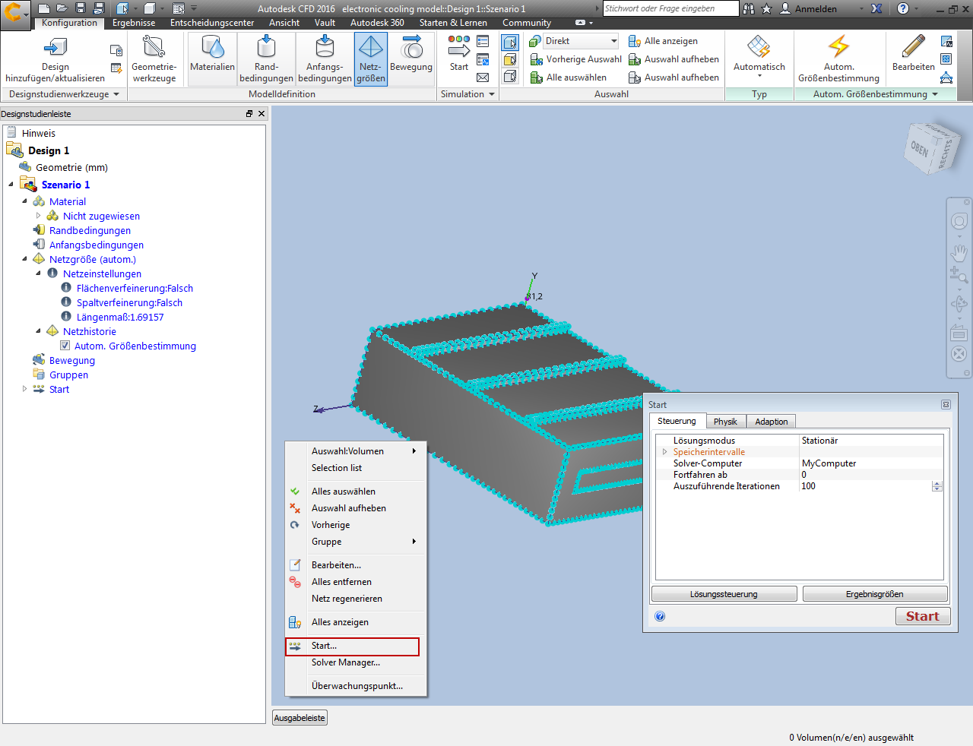The width and height of the screenshot is (973, 746).
Task: Expand Speicherintervalle row in Start dialog
Action: click(x=665, y=452)
